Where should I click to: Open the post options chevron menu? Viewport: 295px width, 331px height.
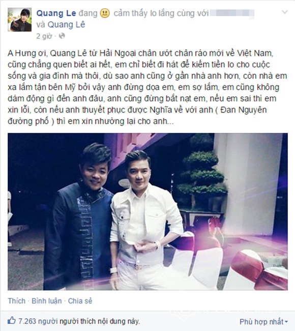point(285,12)
